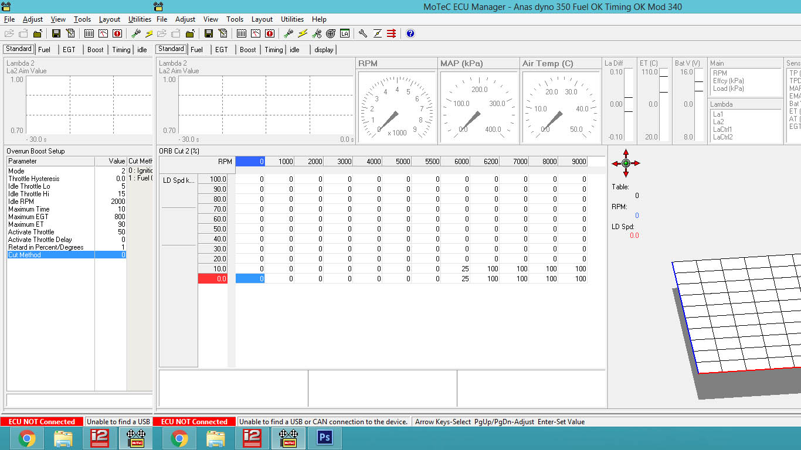
Task: Select the highlighted Cut Method parameter
Action: [66, 255]
